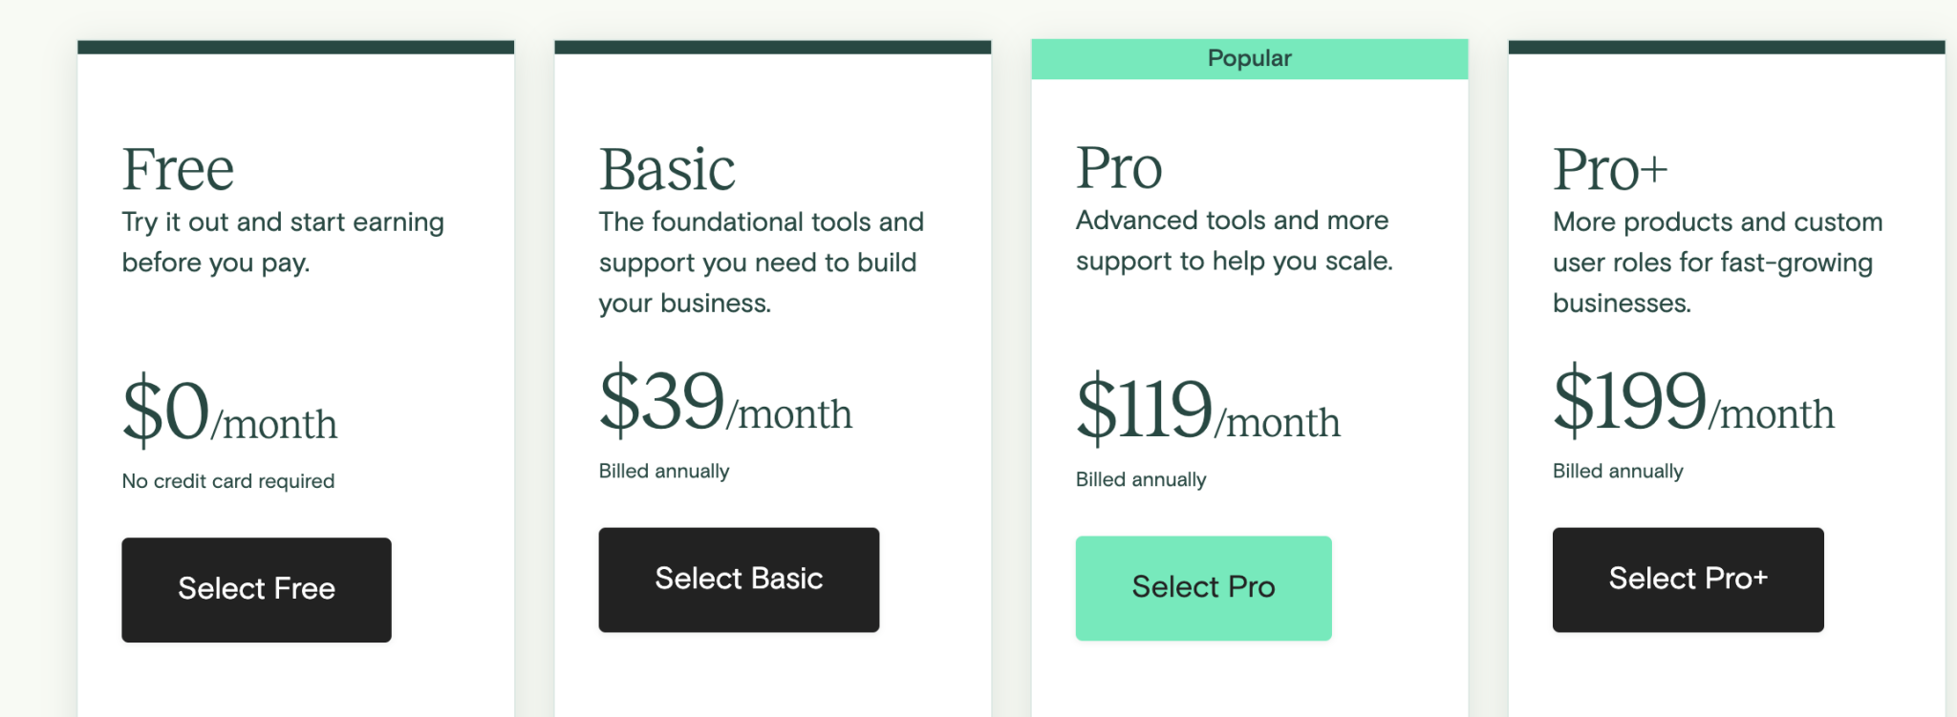Click Billed annually under the Basic price

point(663,470)
